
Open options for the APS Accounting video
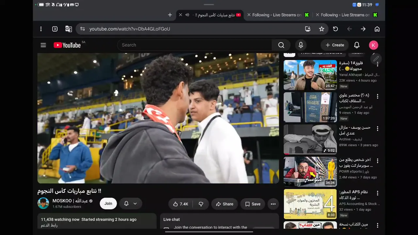tap(378, 193)
